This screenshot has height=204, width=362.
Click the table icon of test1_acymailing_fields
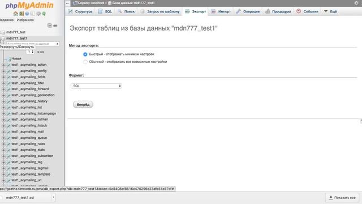(8, 77)
